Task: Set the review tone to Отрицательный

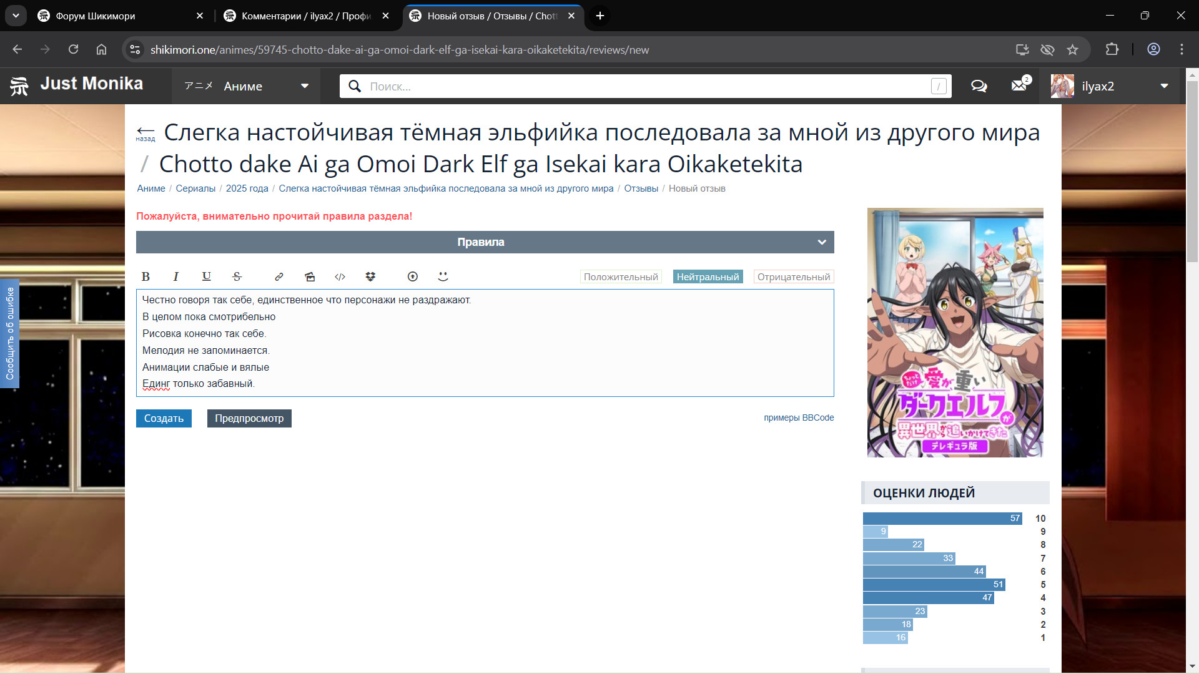Action: 793,276
